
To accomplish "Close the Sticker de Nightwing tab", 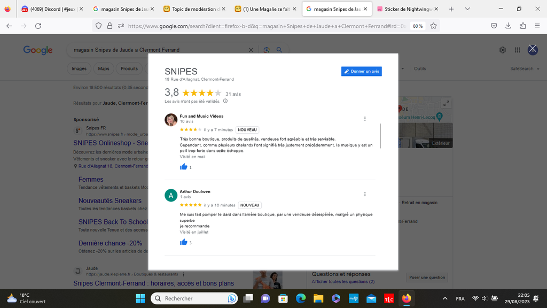I will click(x=436, y=9).
